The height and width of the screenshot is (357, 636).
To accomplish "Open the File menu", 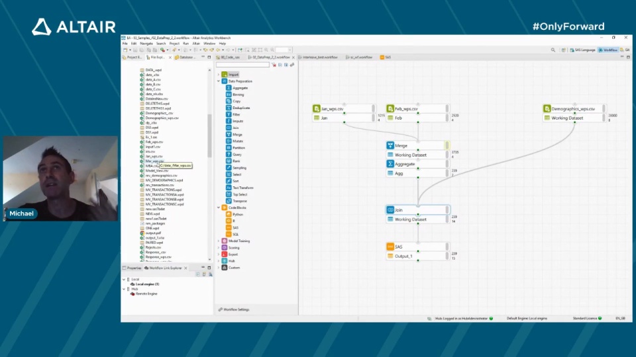I will coord(125,44).
